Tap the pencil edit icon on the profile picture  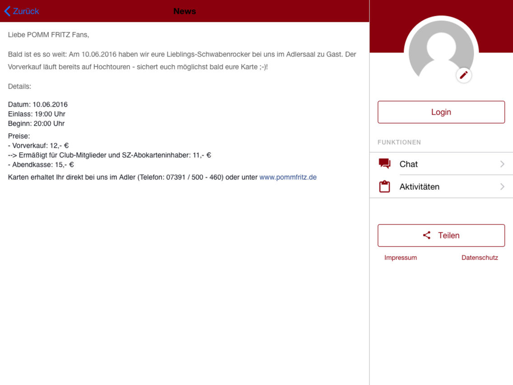[464, 75]
